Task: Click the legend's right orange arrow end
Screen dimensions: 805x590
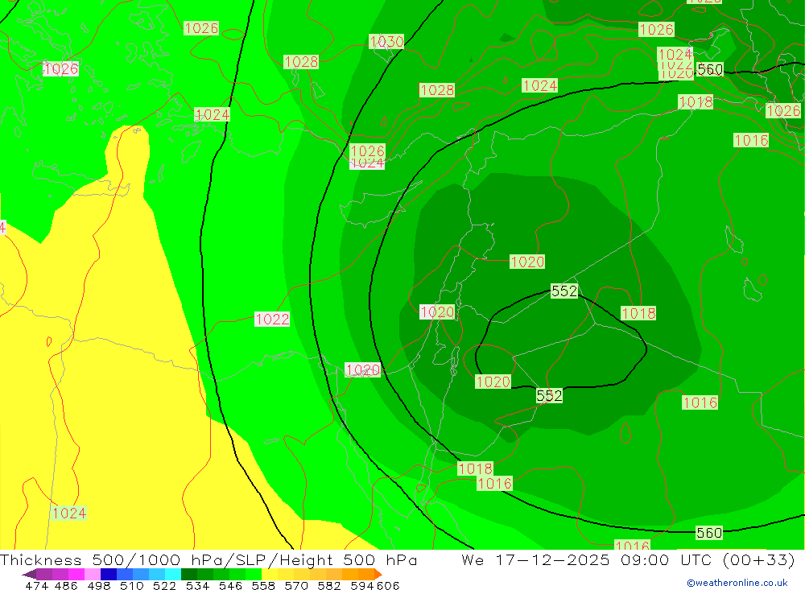Action: point(378,574)
